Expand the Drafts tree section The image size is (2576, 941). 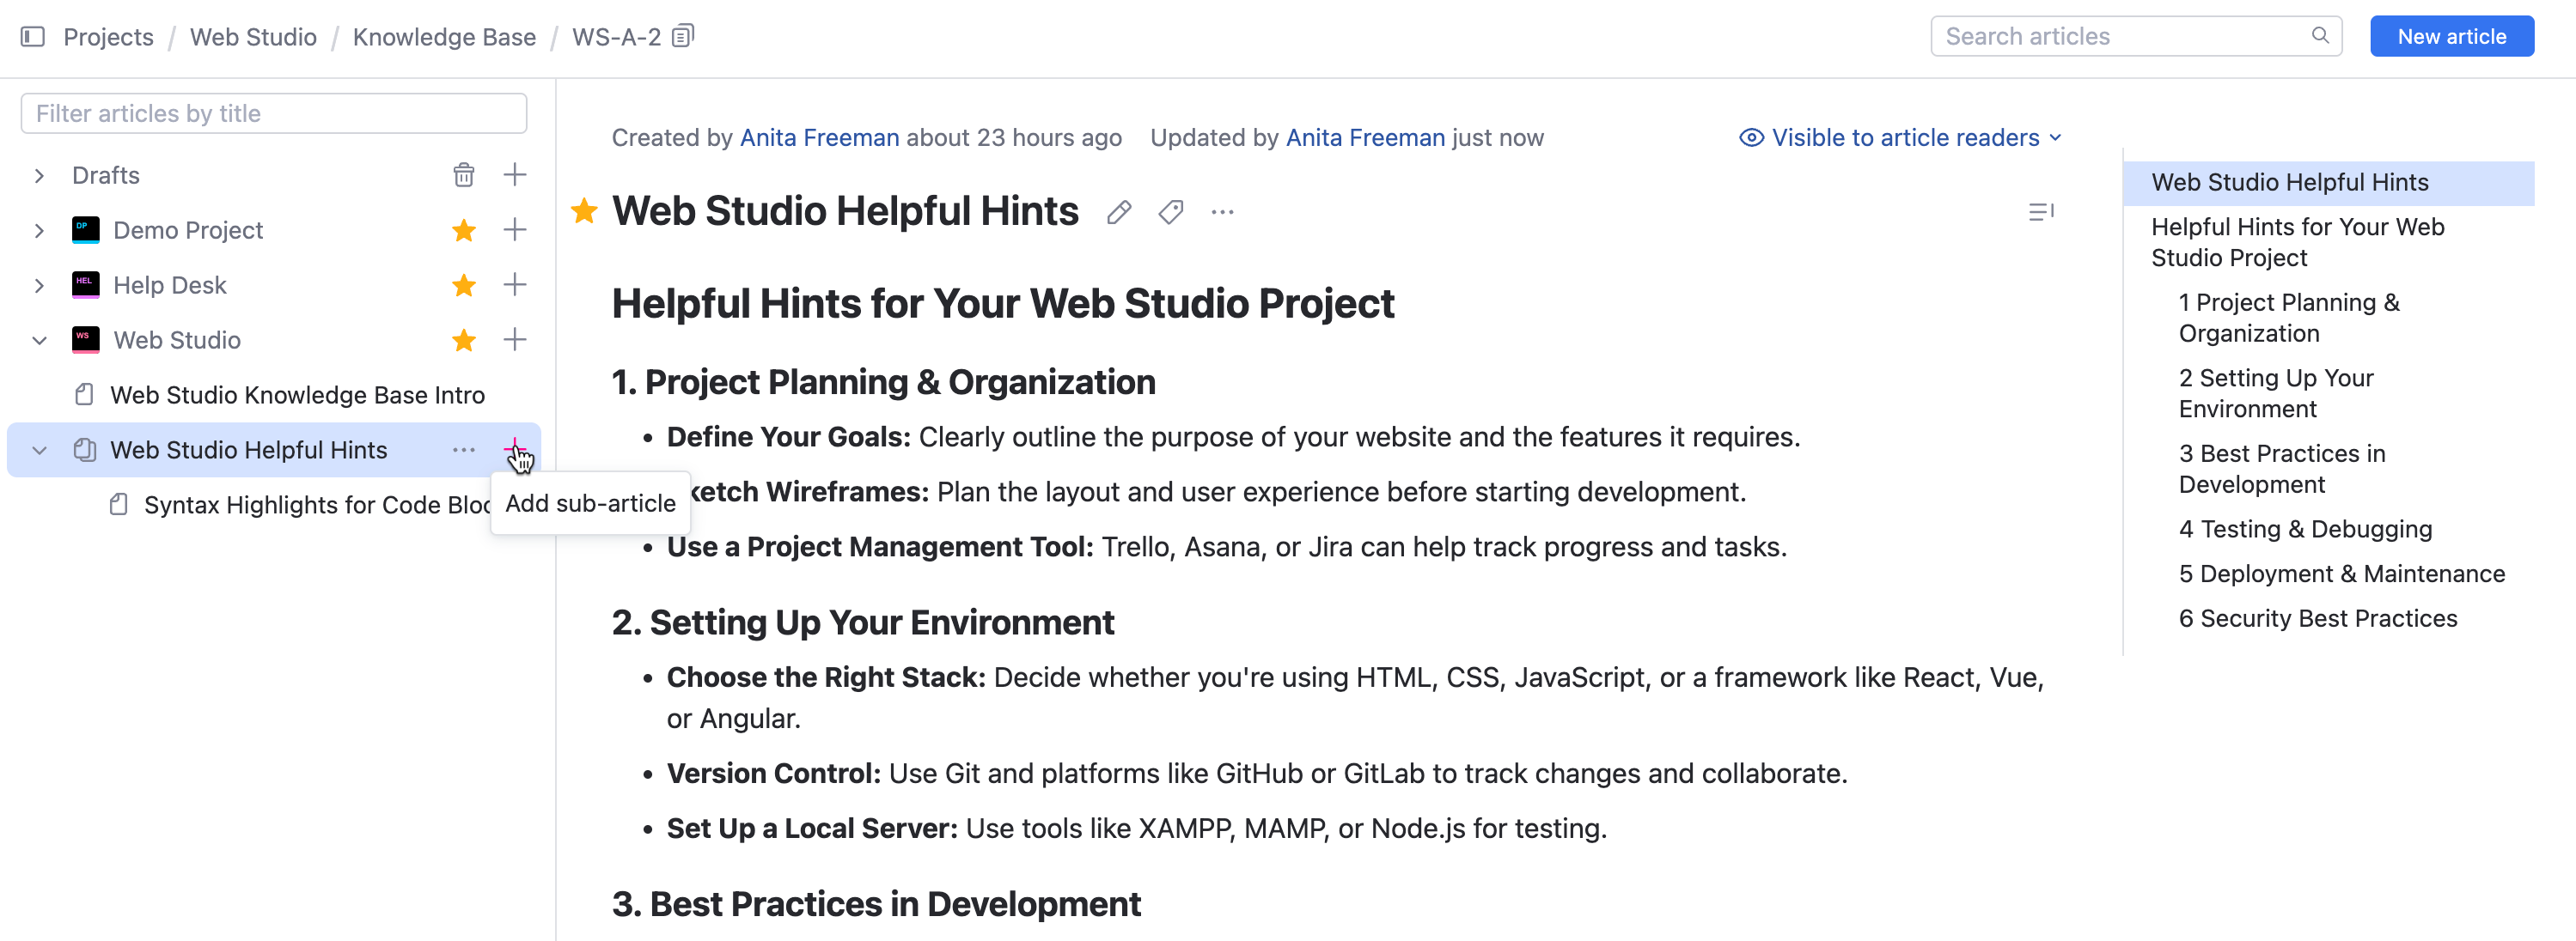(x=39, y=176)
